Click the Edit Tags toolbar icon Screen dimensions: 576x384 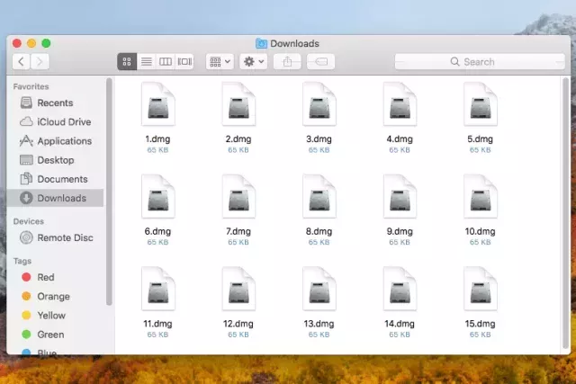[x=321, y=61]
